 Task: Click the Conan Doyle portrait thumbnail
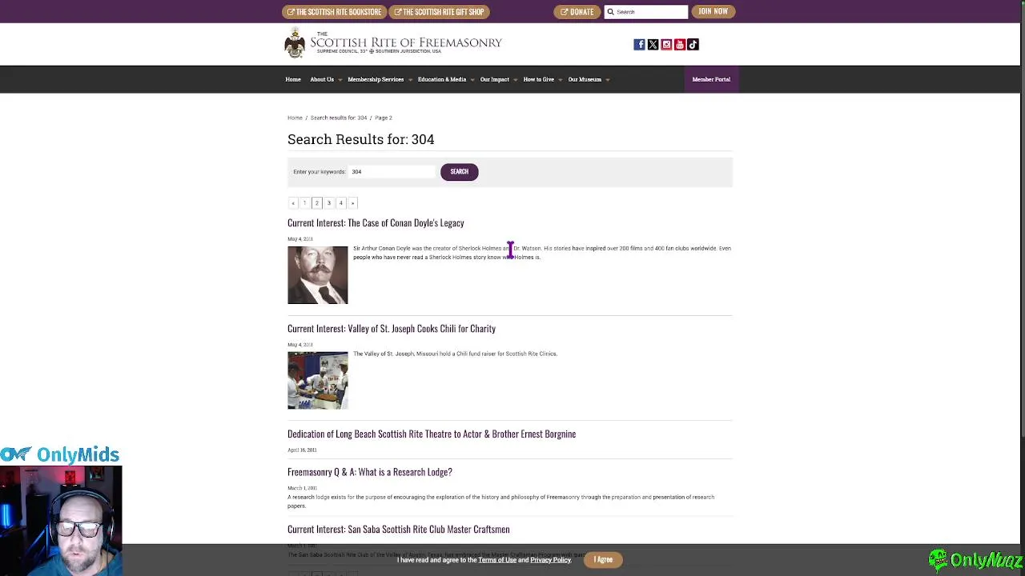(318, 275)
